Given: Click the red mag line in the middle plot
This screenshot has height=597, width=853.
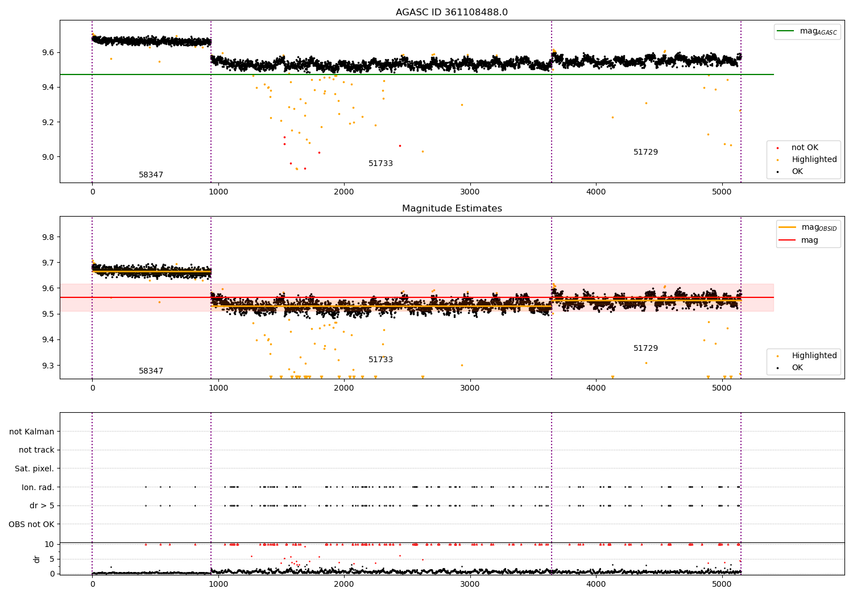Looking at the screenshot, I should (417, 297).
